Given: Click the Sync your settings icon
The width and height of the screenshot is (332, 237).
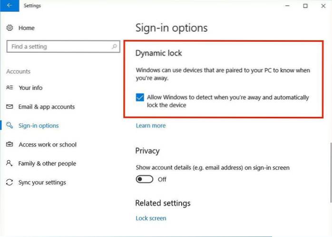Looking at the screenshot, I should pos(10,182).
